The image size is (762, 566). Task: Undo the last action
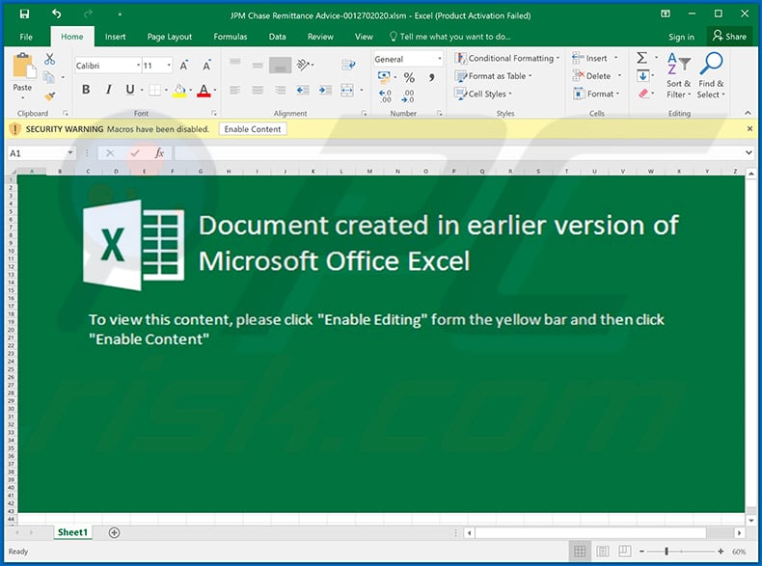(57, 14)
